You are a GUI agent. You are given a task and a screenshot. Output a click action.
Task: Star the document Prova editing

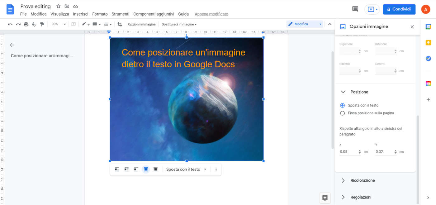pyautogui.click(x=58, y=7)
